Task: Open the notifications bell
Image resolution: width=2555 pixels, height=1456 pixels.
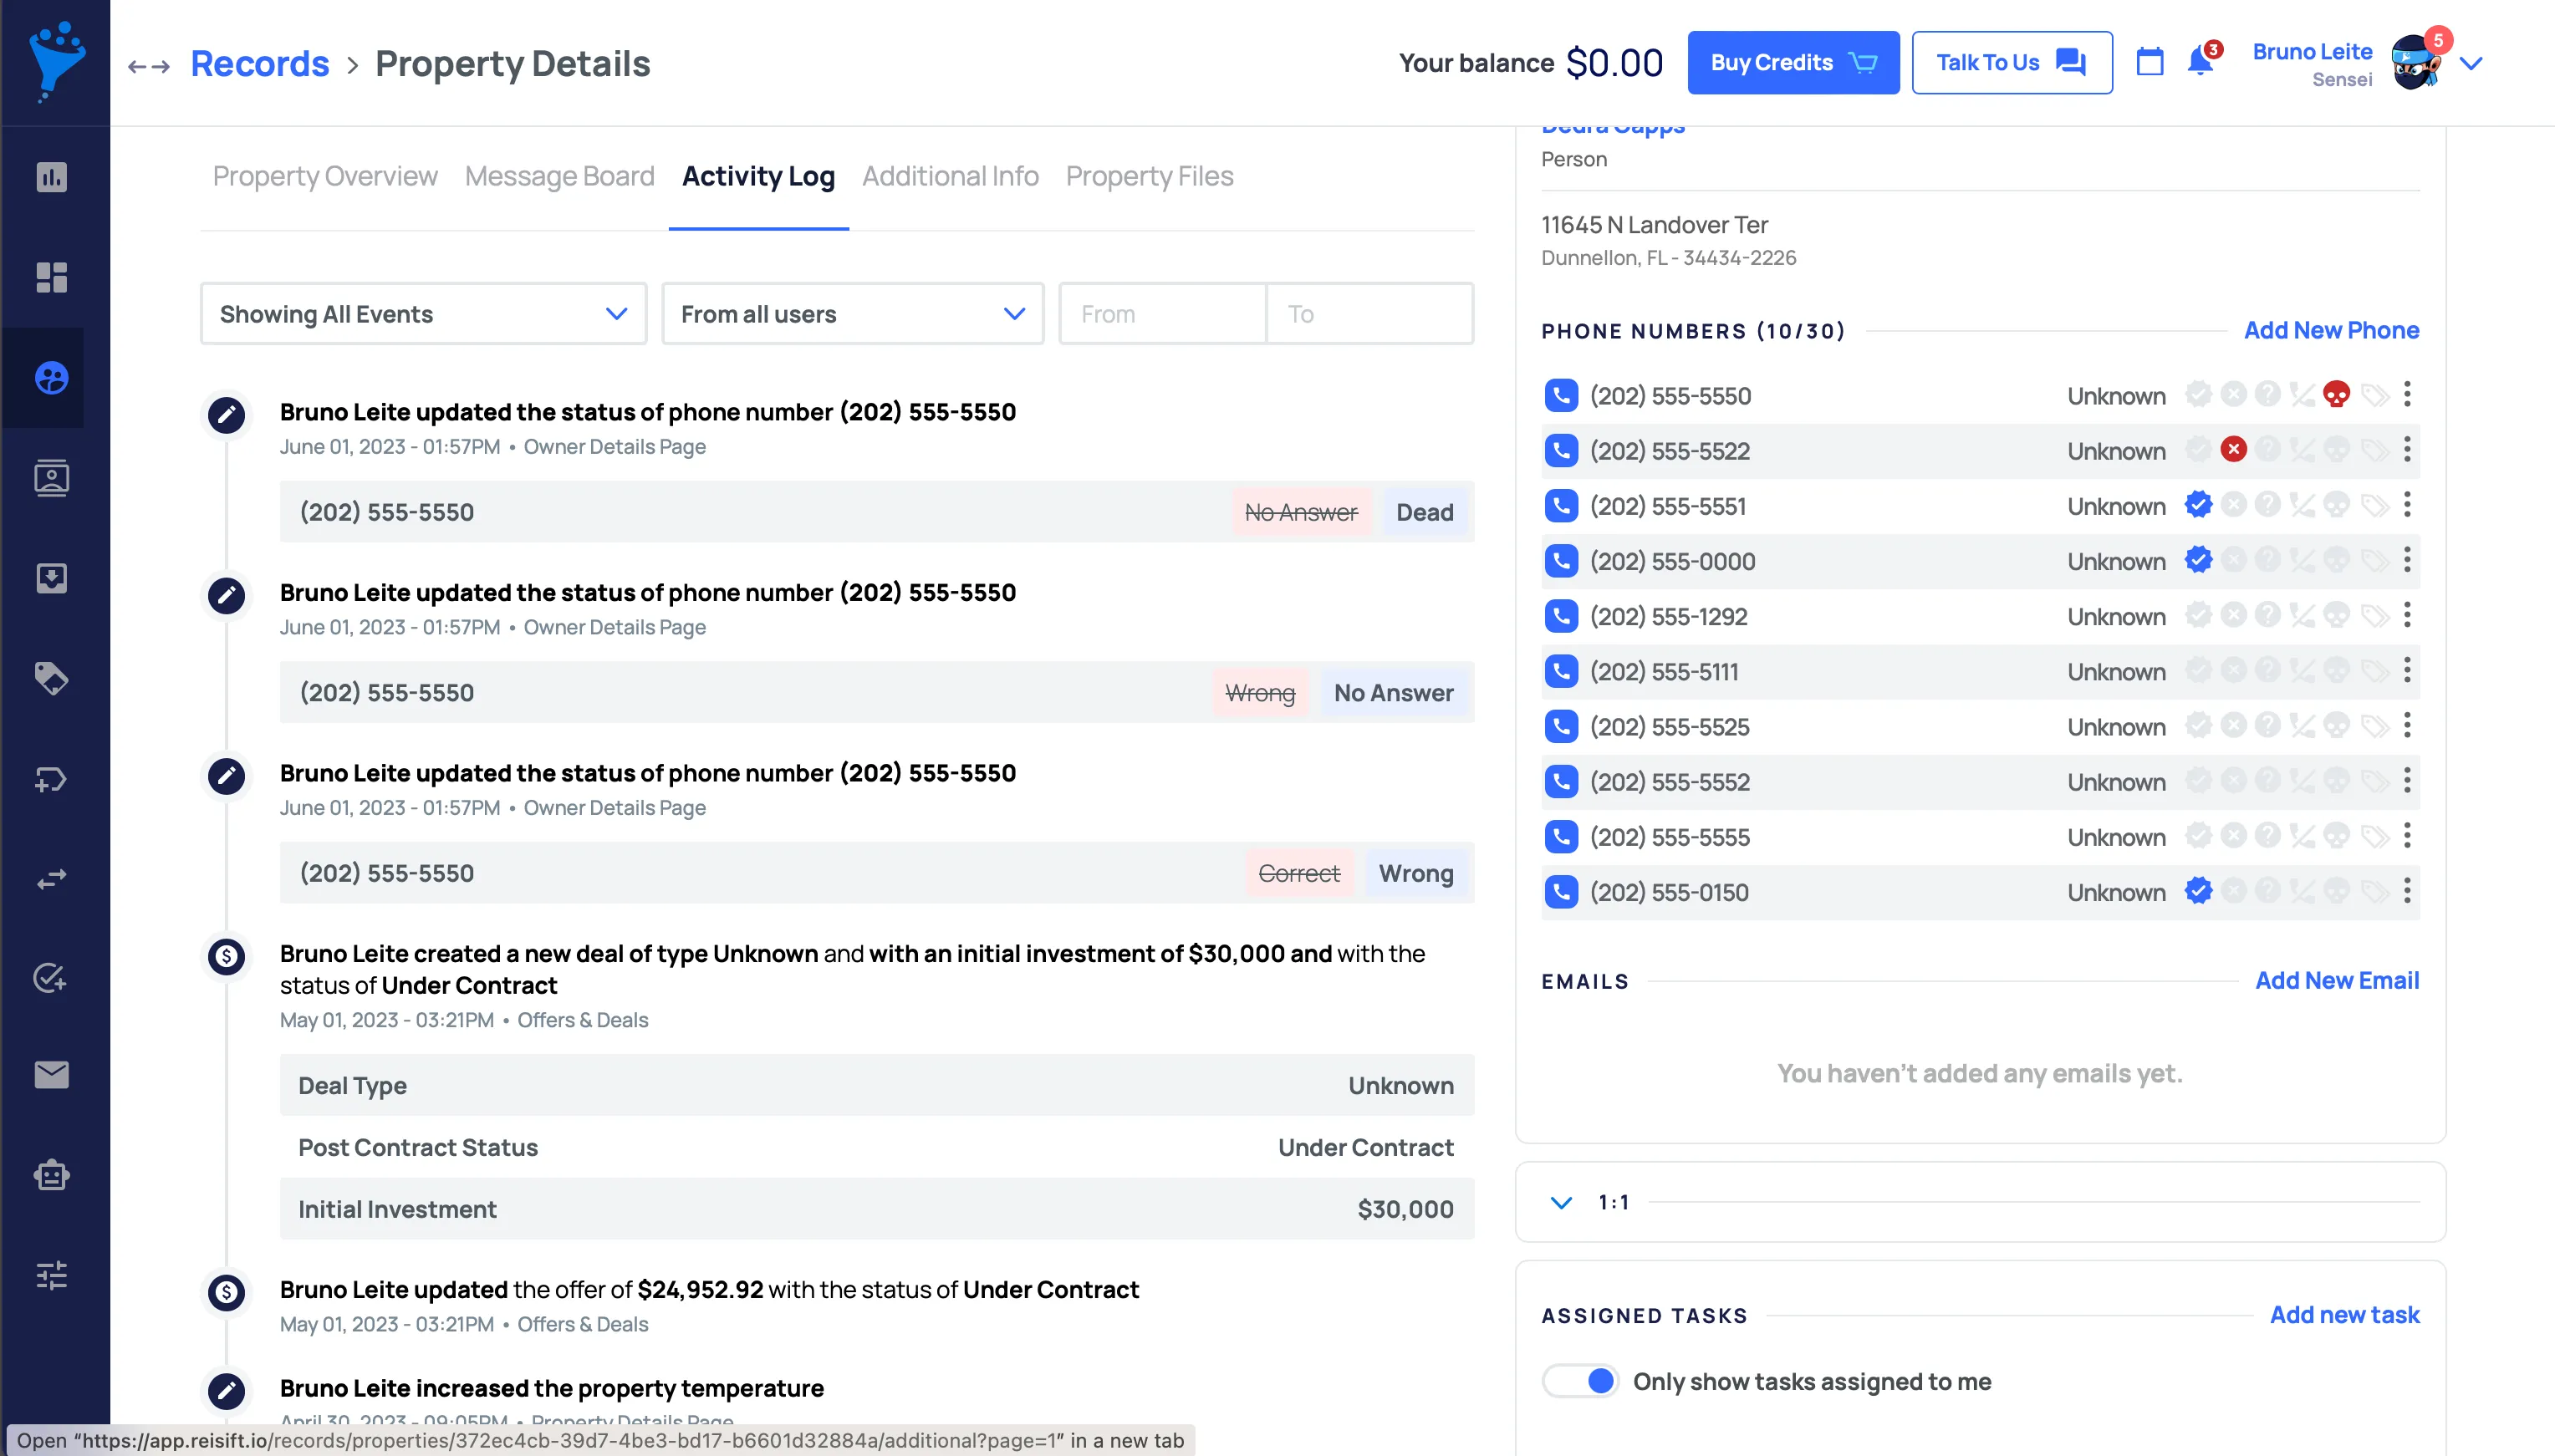Action: click(x=2199, y=63)
